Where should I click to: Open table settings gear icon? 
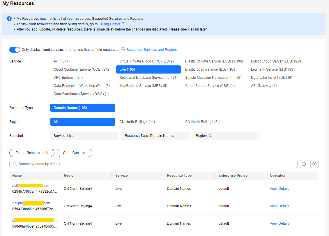[x=314, y=164]
